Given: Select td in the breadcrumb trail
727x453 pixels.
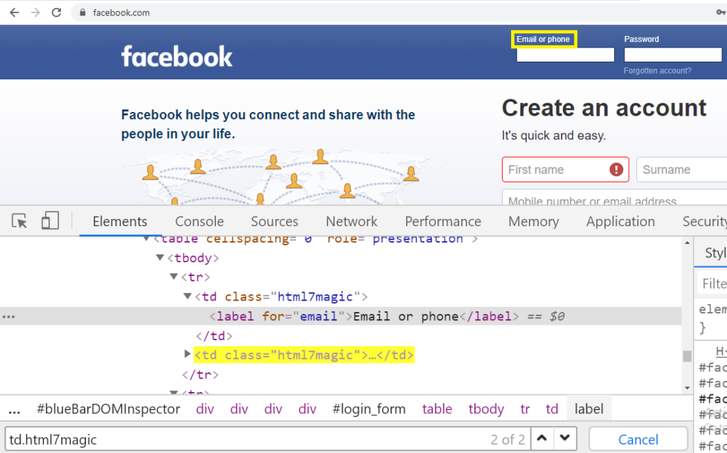Looking at the screenshot, I should 552,409.
